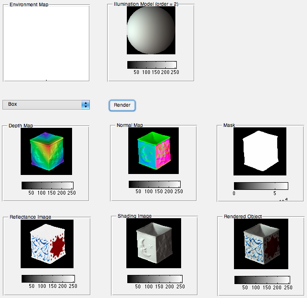Click the colorbar under Rendered Object
307x298 pixels.
262,280
